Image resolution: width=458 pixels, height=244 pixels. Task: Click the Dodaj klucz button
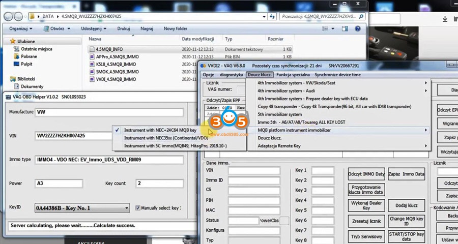(x=406, y=205)
